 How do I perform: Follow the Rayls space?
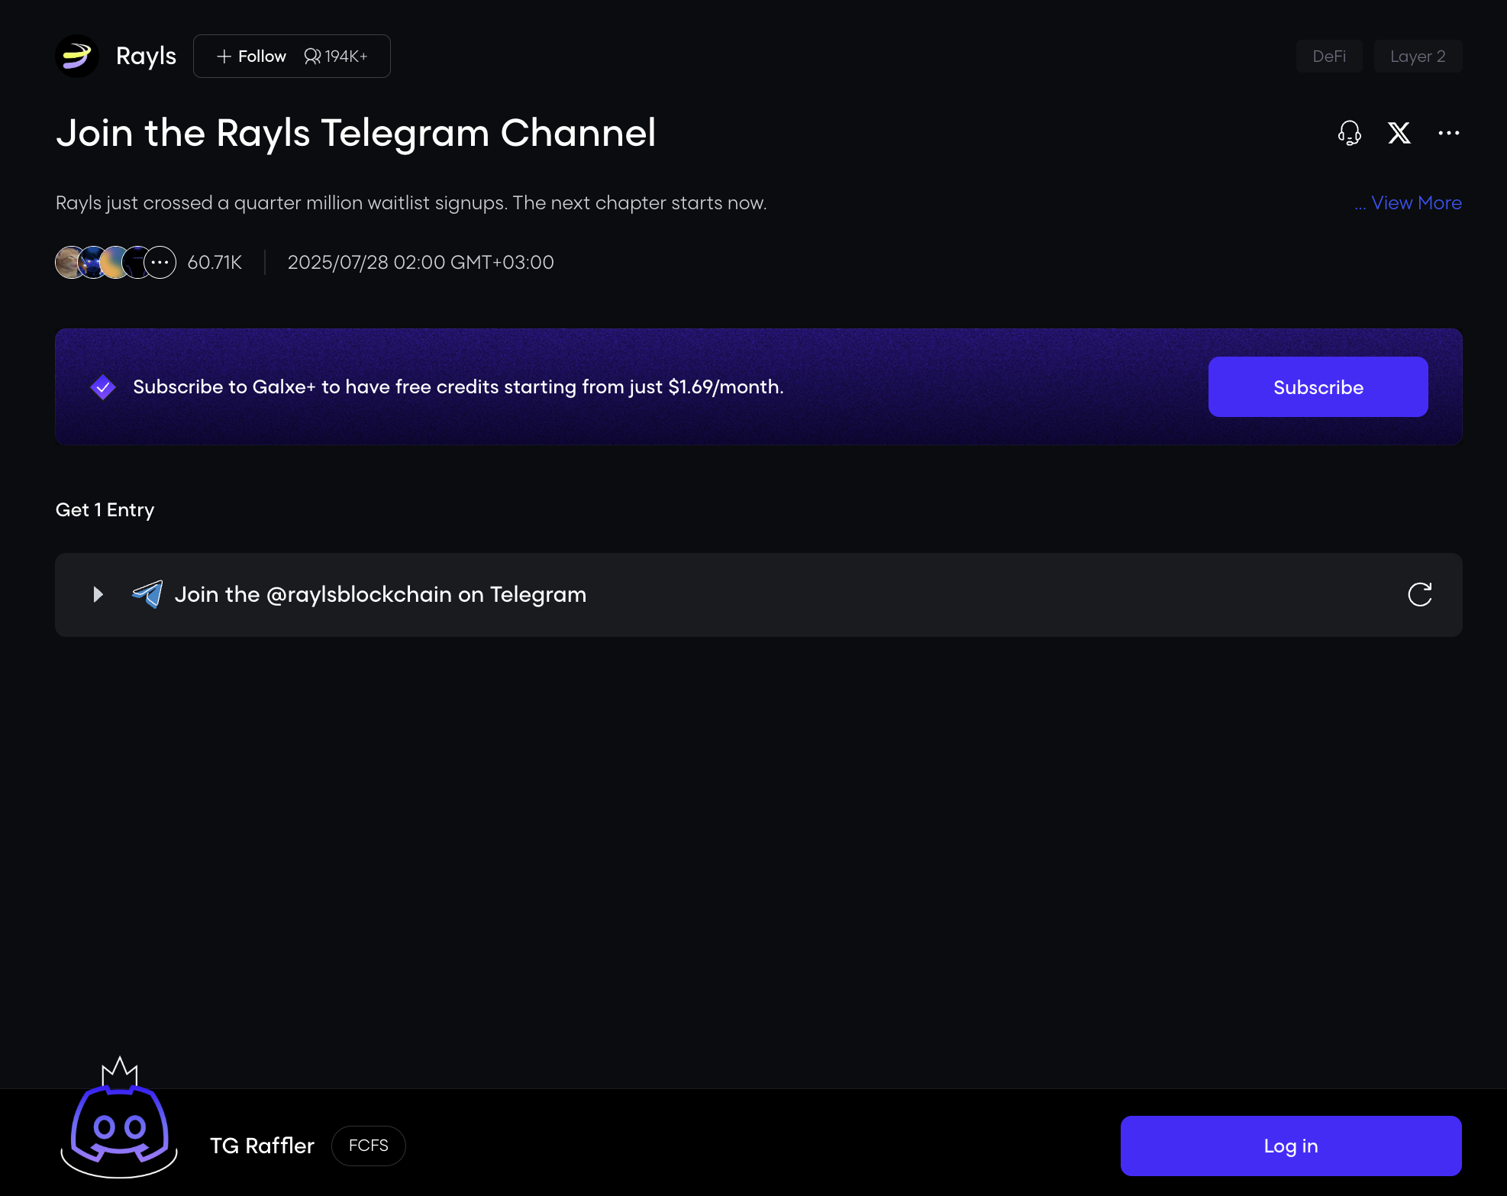point(251,57)
